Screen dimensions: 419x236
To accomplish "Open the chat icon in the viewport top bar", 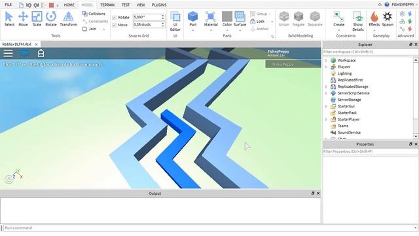I will [x=25, y=53].
